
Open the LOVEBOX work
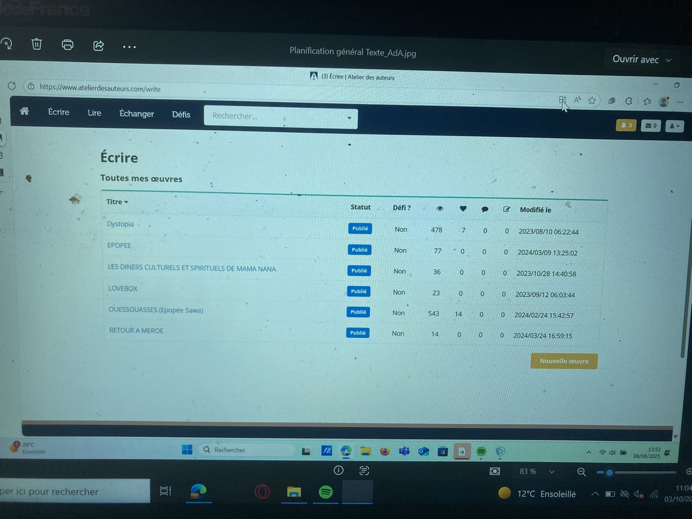123,288
